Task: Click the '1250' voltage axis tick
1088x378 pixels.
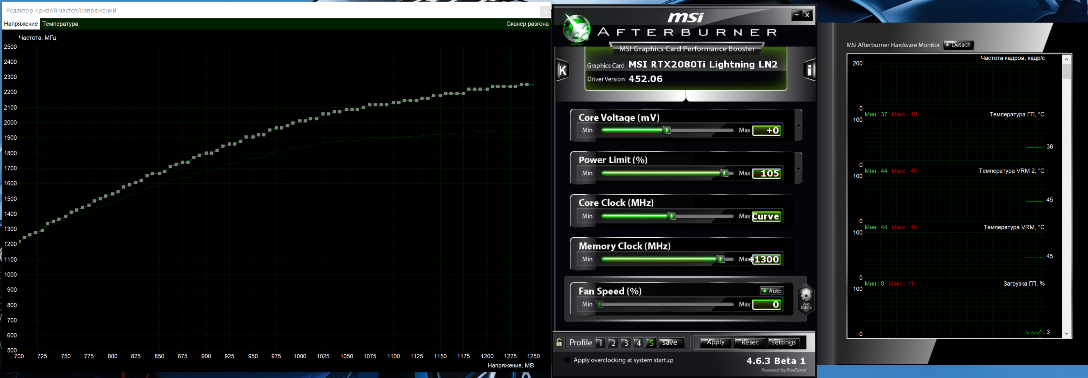Action: pyautogui.click(x=533, y=357)
